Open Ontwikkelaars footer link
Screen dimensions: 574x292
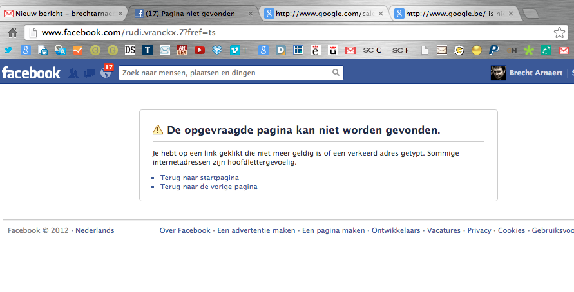pyautogui.click(x=396, y=230)
